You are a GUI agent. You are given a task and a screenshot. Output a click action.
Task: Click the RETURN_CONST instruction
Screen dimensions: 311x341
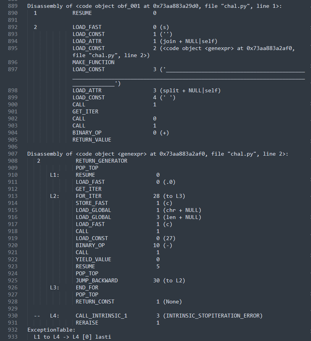[95, 302]
